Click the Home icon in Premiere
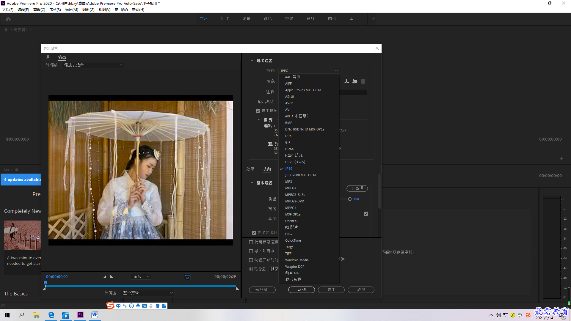This screenshot has width=571, height=321. [8, 19]
